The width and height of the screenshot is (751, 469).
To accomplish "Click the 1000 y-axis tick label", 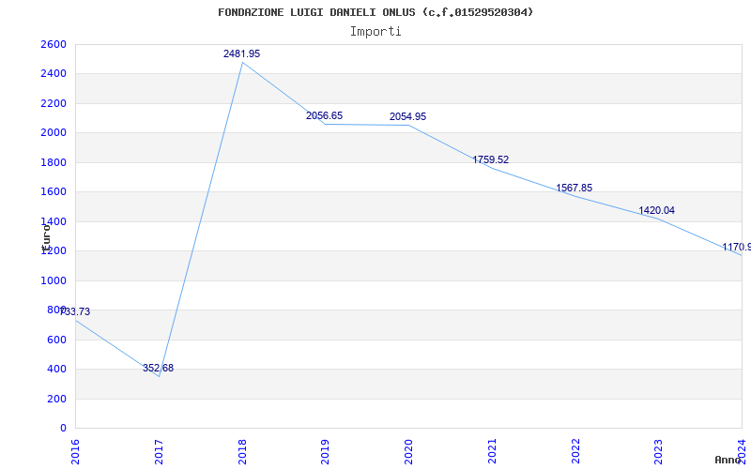I will pos(54,280).
